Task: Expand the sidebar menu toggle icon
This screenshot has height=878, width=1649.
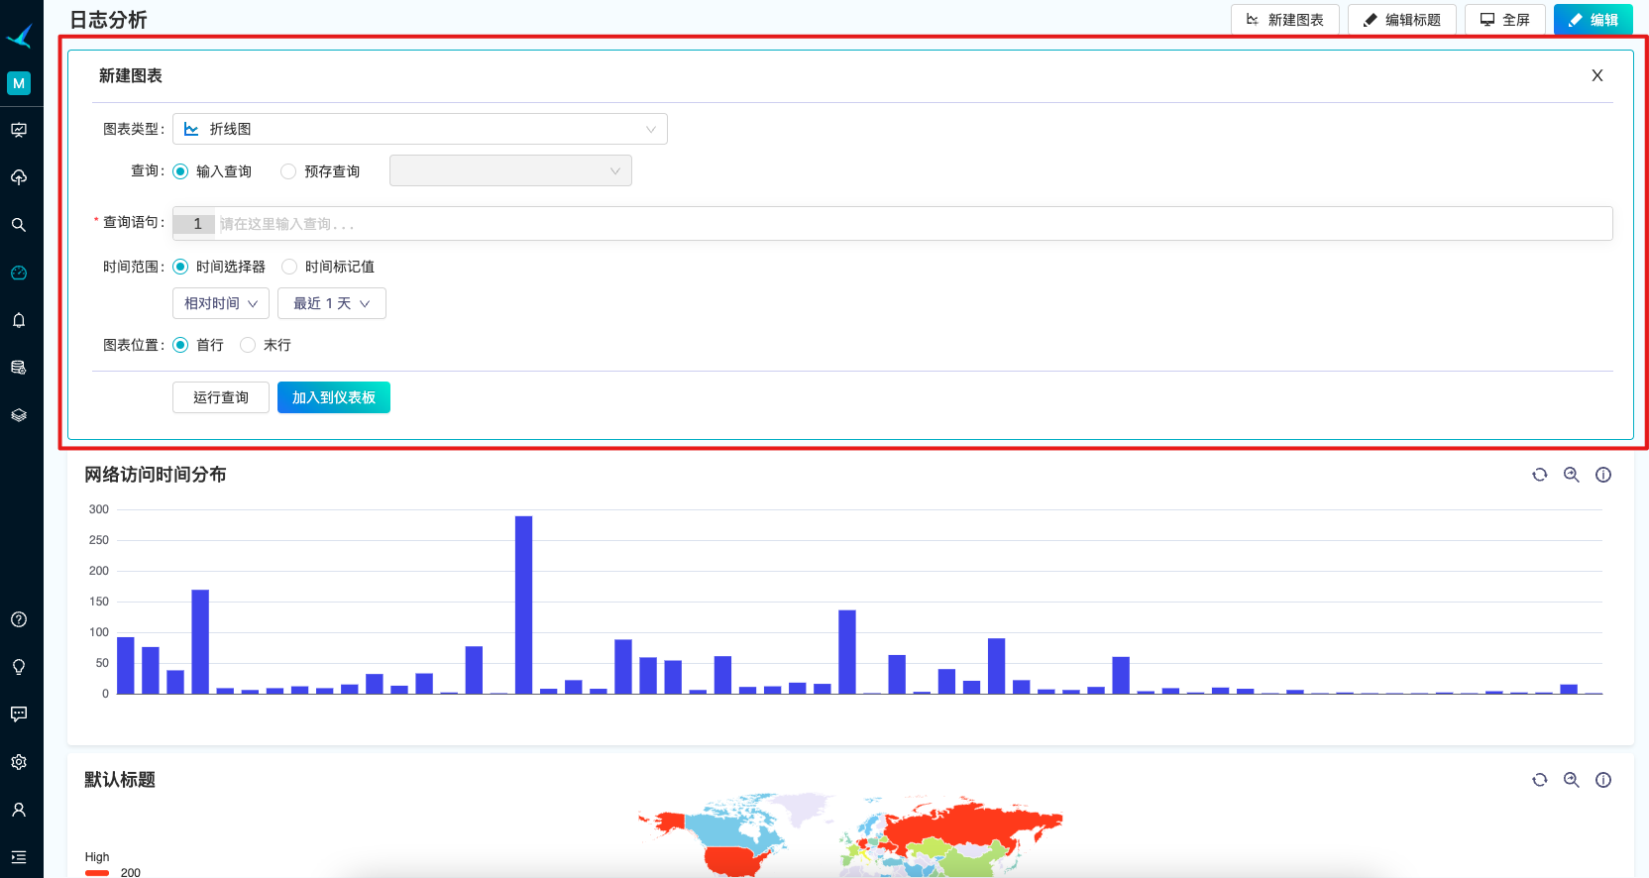Action: 19,857
